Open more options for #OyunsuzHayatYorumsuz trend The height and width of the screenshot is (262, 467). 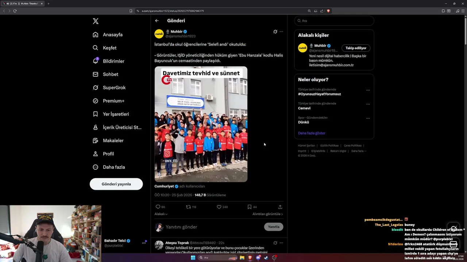click(x=368, y=90)
